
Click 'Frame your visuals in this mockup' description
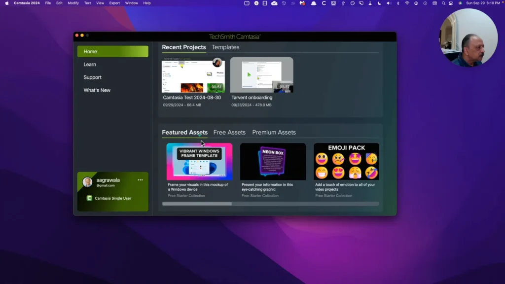198,187
